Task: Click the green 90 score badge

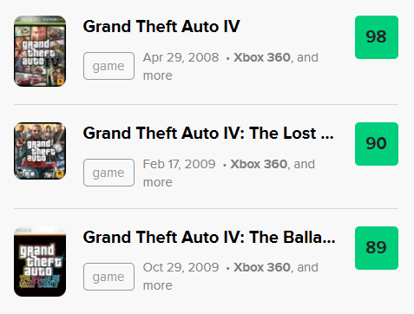Action: point(377,144)
